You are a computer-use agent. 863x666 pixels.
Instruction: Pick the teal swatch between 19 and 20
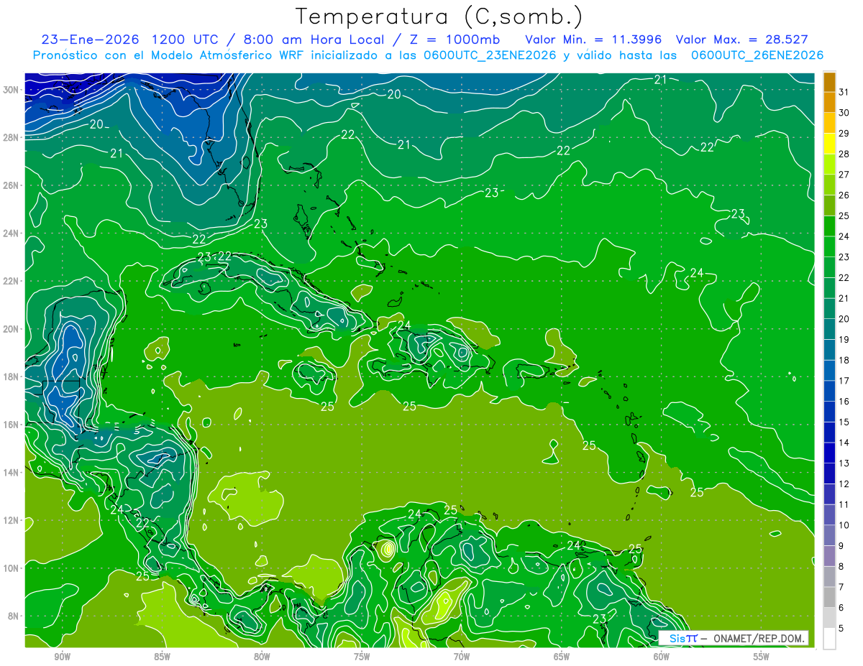point(829,329)
